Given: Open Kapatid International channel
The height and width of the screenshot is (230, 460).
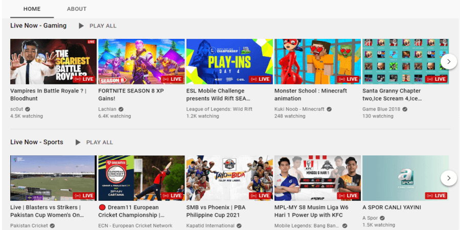Looking at the screenshot, I should pyautogui.click(x=211, y=225).
